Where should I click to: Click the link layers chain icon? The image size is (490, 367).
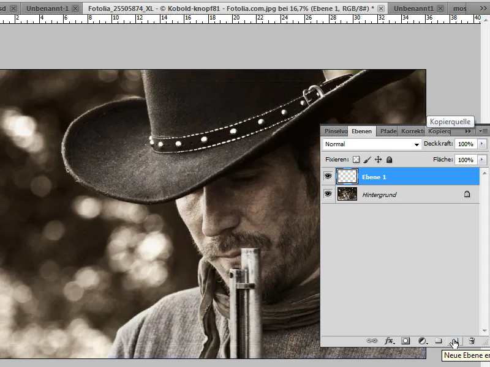pos(372,341)
